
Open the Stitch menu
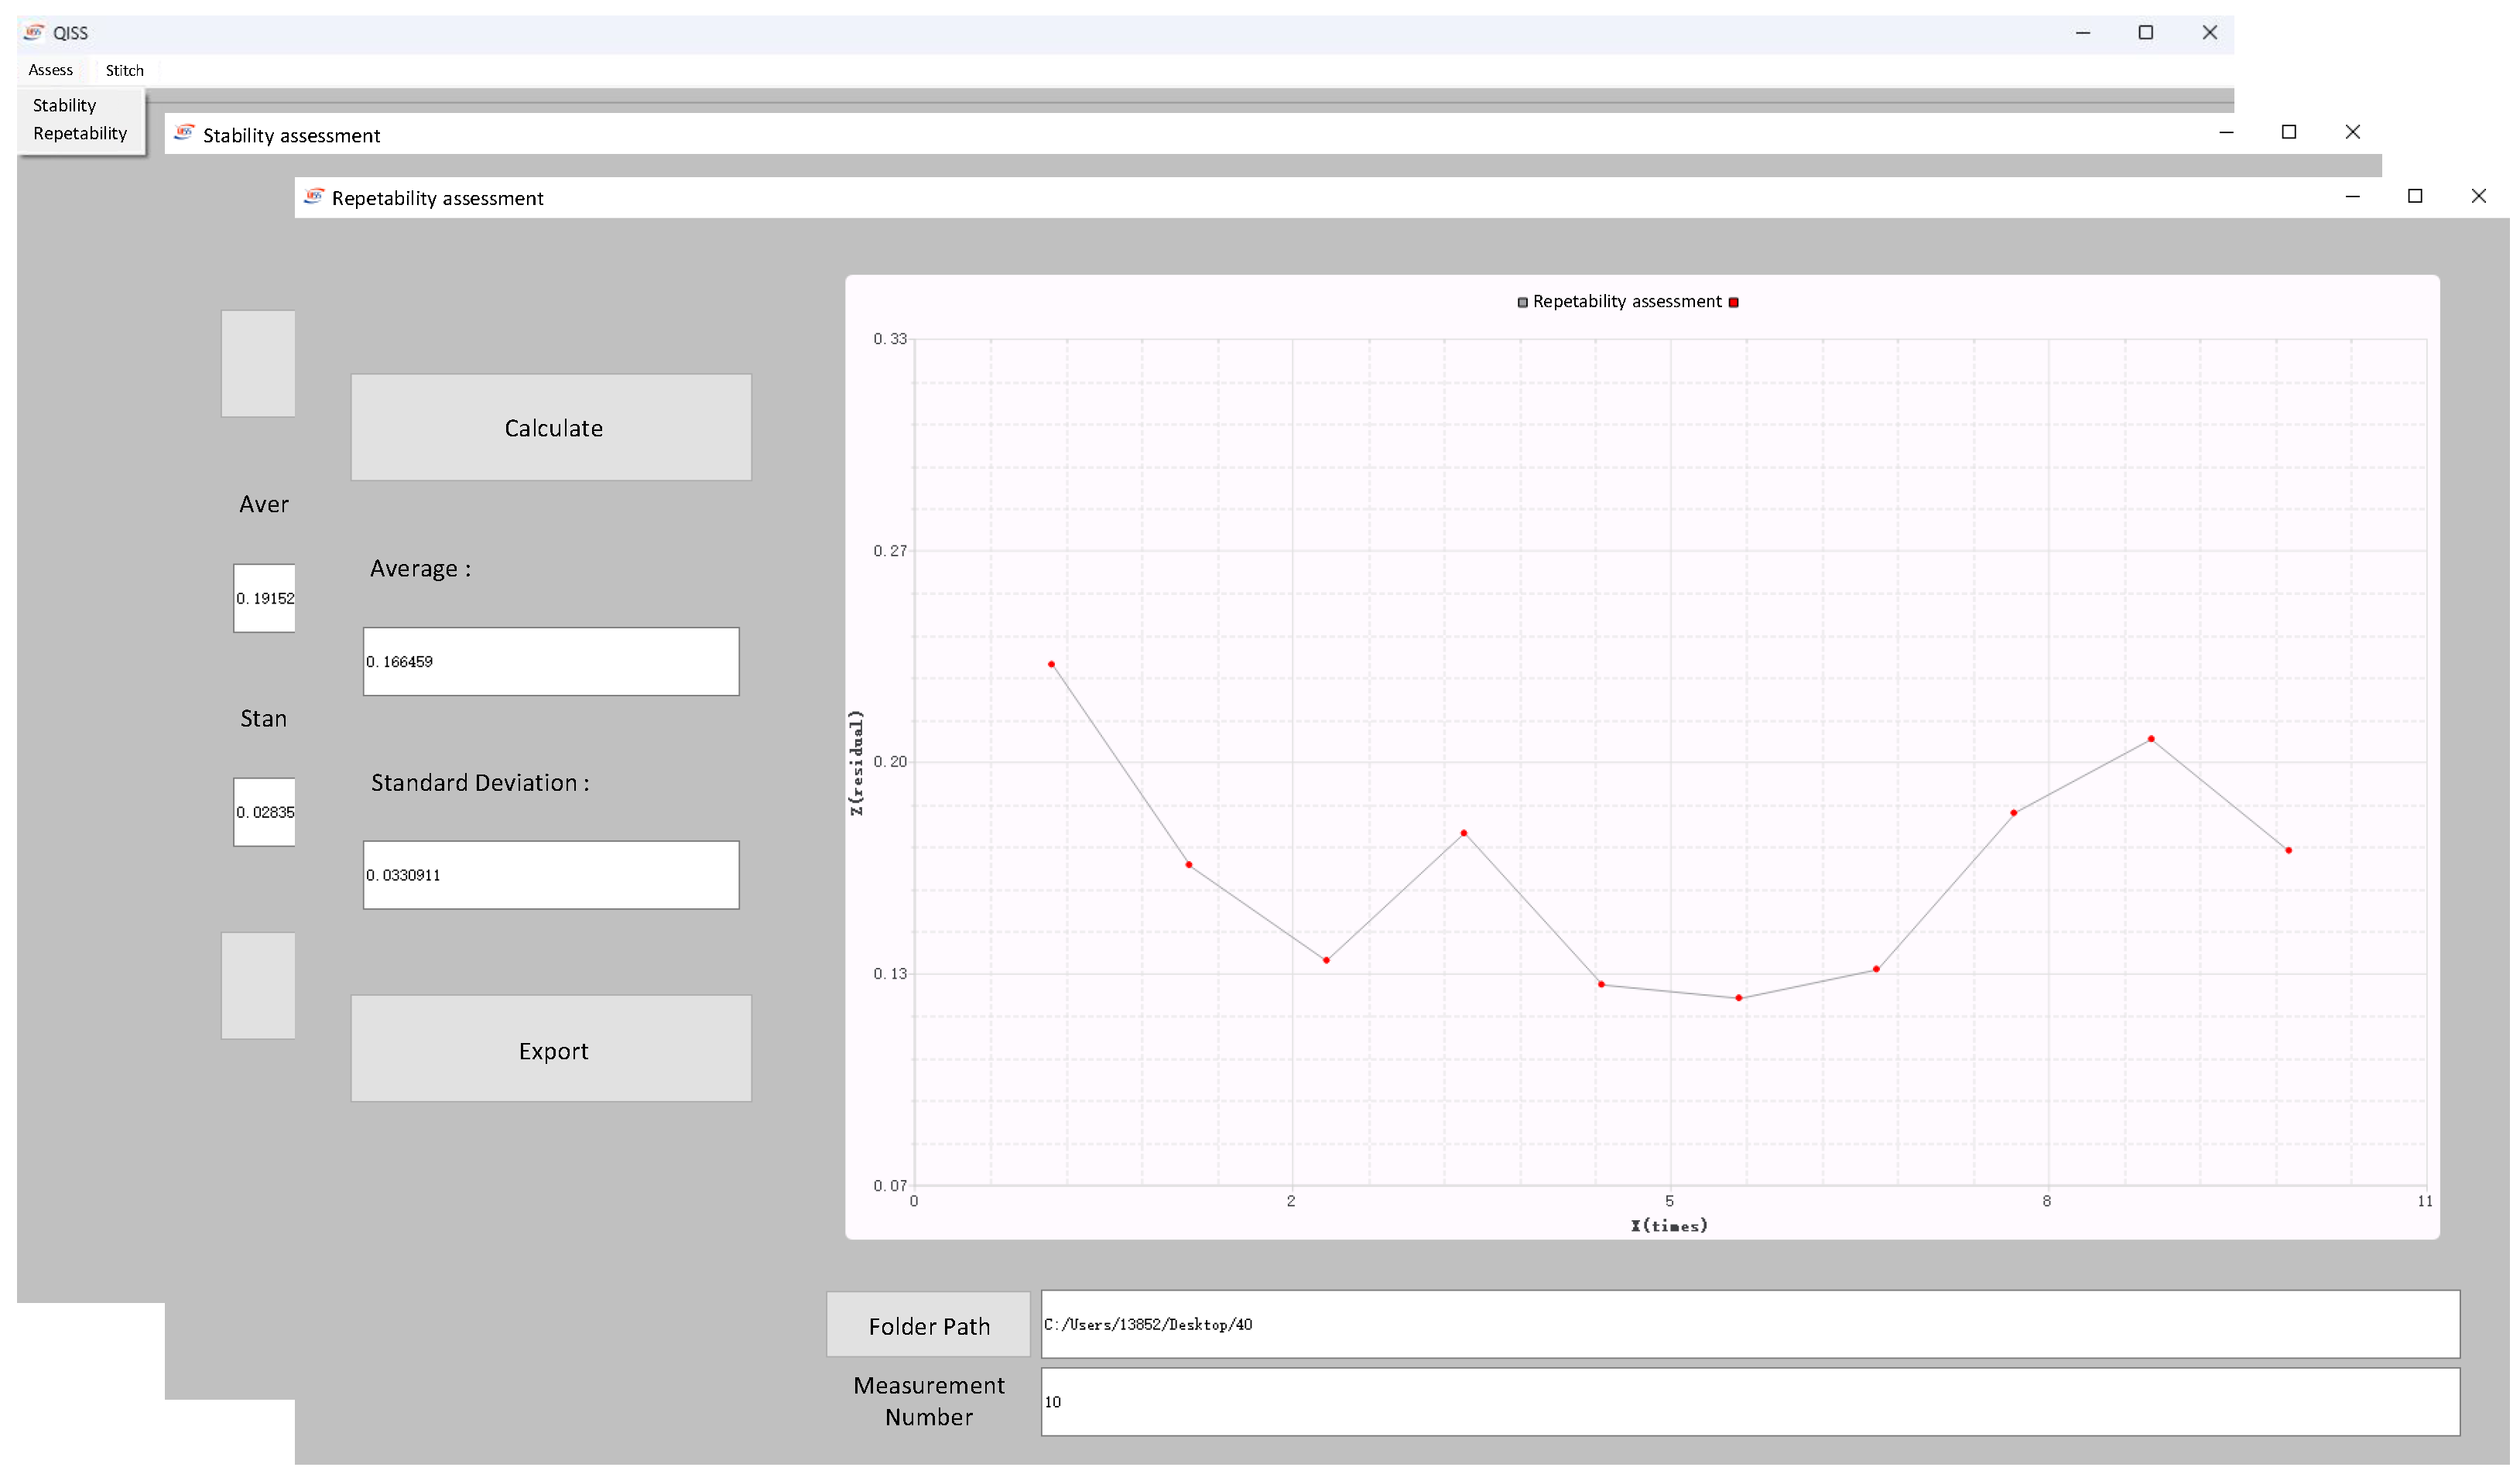tap(125, 70)
